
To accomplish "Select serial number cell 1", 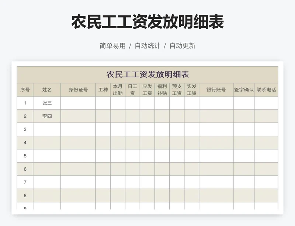I will [x=25, y=103].
